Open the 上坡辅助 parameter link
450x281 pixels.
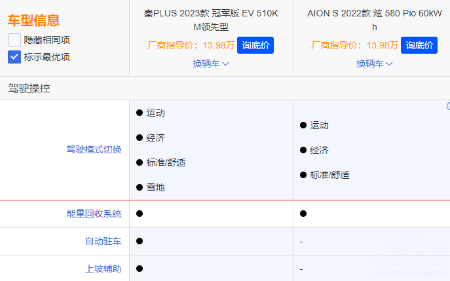pyautogui.click(x=103, y=269)
